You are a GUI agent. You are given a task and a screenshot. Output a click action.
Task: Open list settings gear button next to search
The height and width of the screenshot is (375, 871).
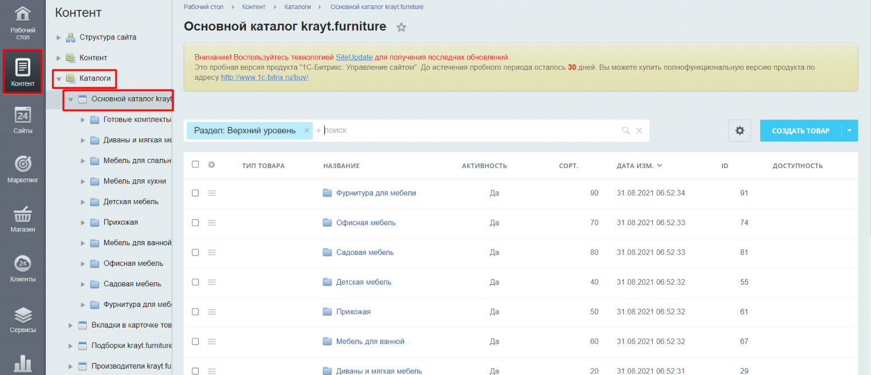[x=740, y=131]
